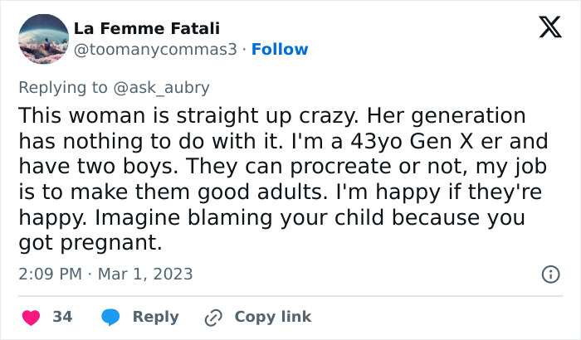Image resolution: width=581 pixels, height=340 pixels.
Task: Follow this account
Action: [x=280, y=50]
